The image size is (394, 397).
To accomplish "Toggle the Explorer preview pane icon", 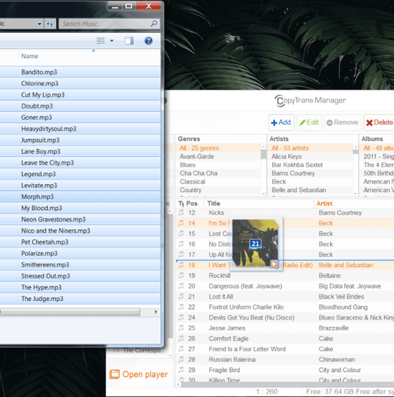I will 129,41.
